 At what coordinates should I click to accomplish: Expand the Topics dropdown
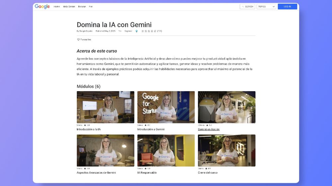click(x=266, y=7)
